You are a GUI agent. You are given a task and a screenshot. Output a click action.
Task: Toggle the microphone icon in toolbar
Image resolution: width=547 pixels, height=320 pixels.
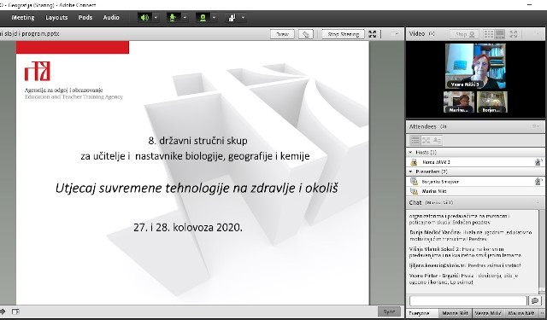173,17
